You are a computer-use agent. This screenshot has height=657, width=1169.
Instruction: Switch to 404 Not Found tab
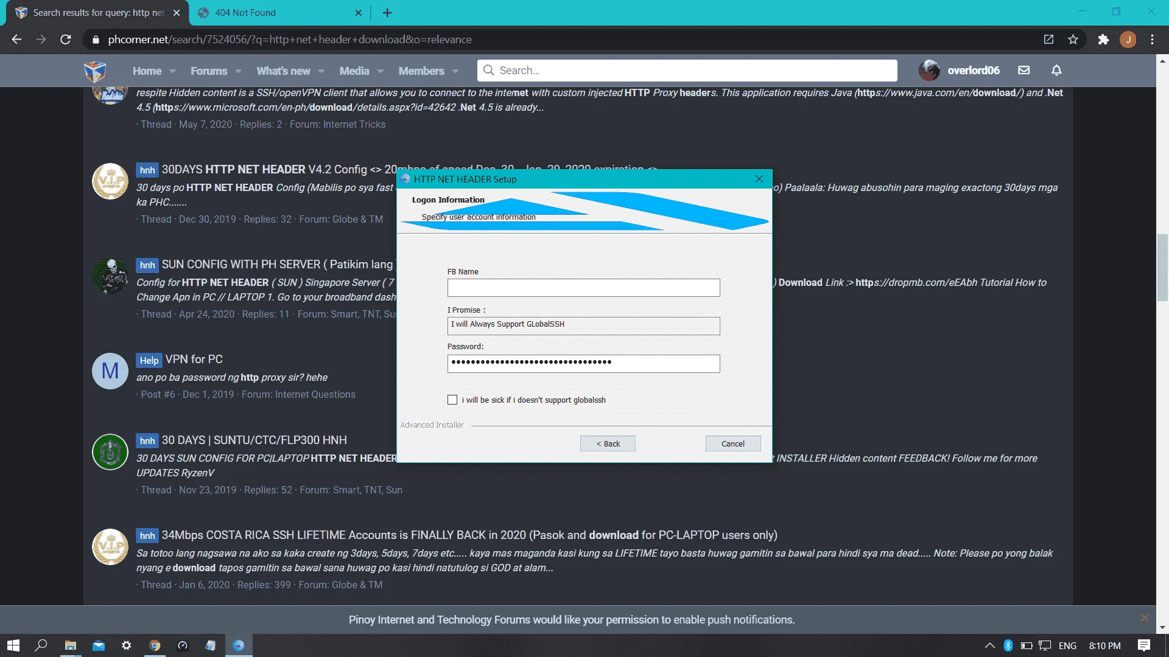click(x=280, y=13)
